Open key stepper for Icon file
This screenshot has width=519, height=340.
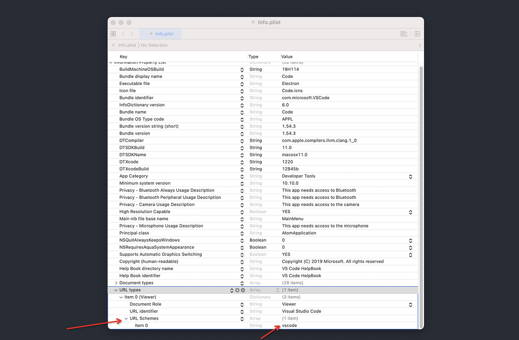(x=242, y=91)
